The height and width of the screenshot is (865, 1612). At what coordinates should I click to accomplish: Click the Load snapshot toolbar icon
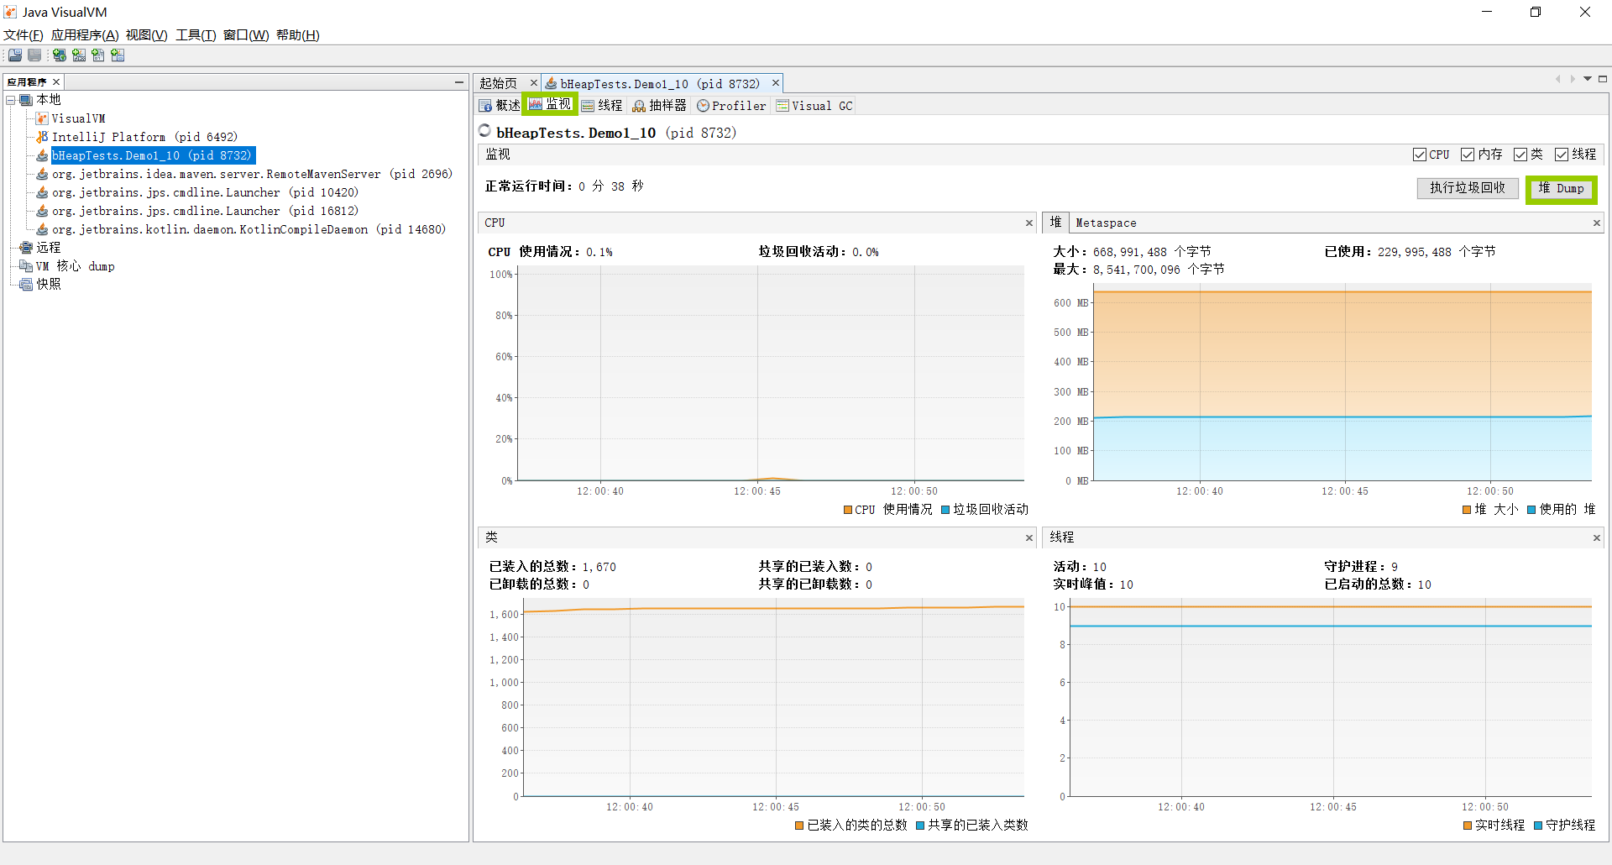15,55
